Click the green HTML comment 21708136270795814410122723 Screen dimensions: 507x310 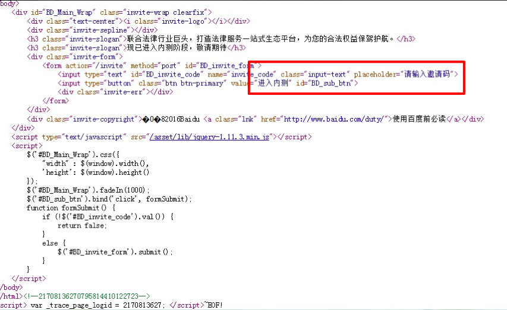point(87,296)
